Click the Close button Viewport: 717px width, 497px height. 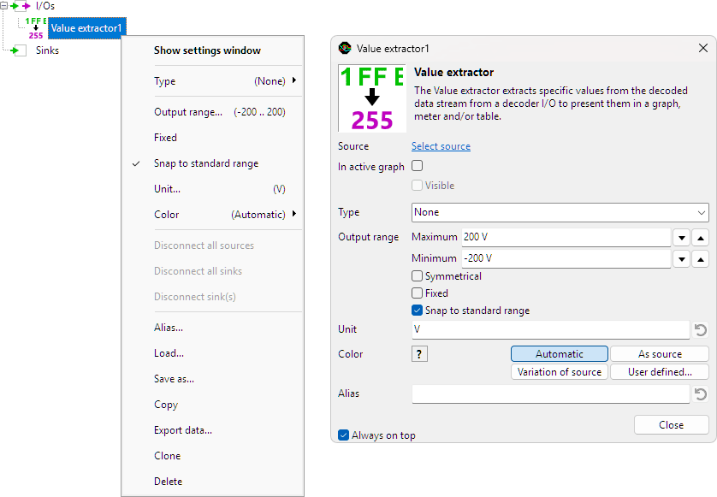coord(672,425)
